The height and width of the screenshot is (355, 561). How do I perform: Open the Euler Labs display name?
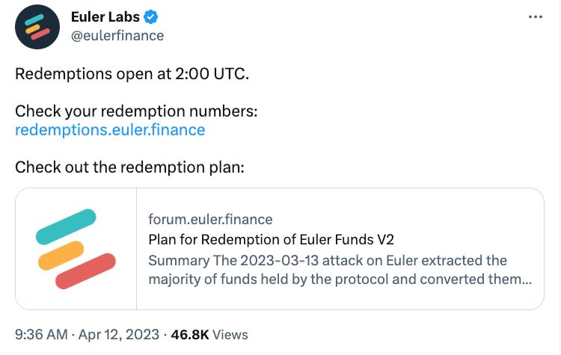[x=105, y=16]
